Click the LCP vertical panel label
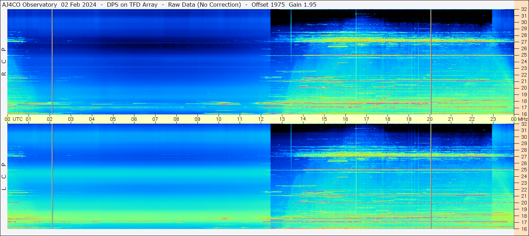The height and width of the screenshot is (236, 529). click(4, 176)
